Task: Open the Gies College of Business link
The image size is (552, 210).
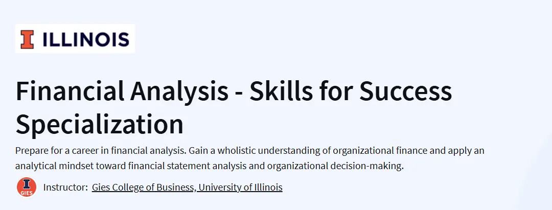Action: pos(143,188)
